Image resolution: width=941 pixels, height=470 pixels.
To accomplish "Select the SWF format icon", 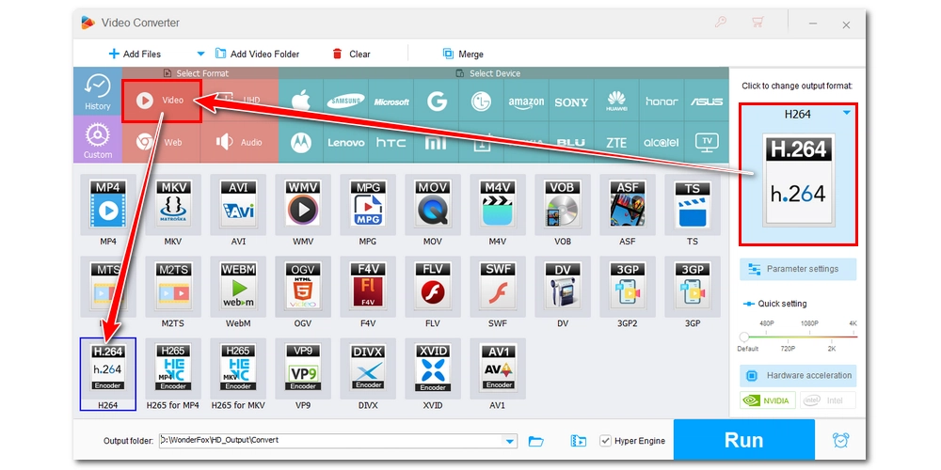I will coord(497,287).
